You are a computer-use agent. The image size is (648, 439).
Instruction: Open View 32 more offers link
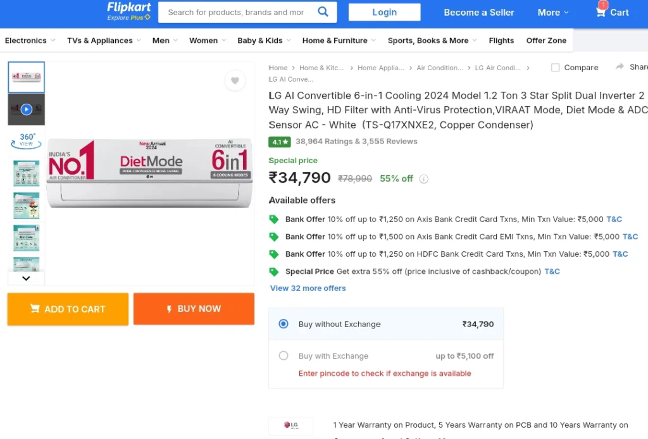[308, 288]
